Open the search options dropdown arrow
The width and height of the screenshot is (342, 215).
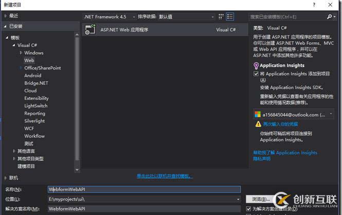click(335, 16)
